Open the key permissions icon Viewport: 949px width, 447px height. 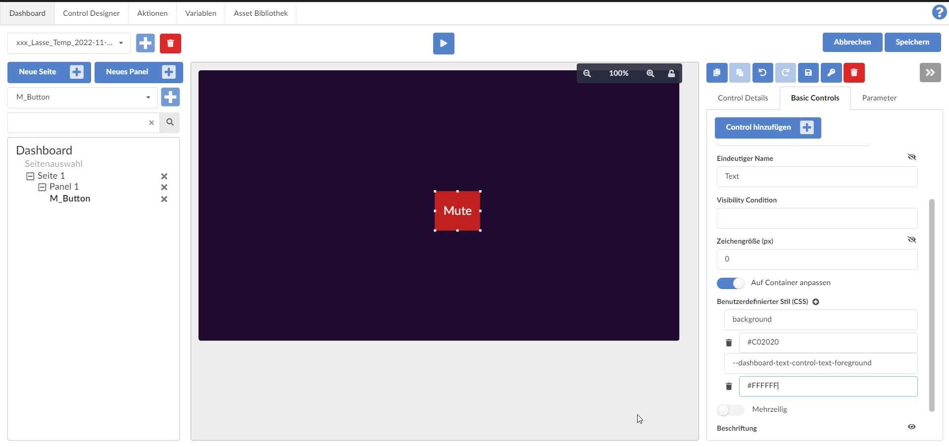(831, 73)
